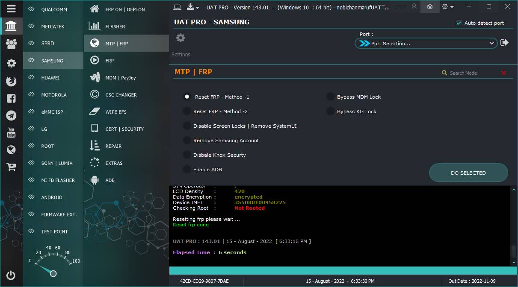Click the teal progress bar
Image resolution: width=518 pixels, height=287 pixels.
click(x=343, y=271)
